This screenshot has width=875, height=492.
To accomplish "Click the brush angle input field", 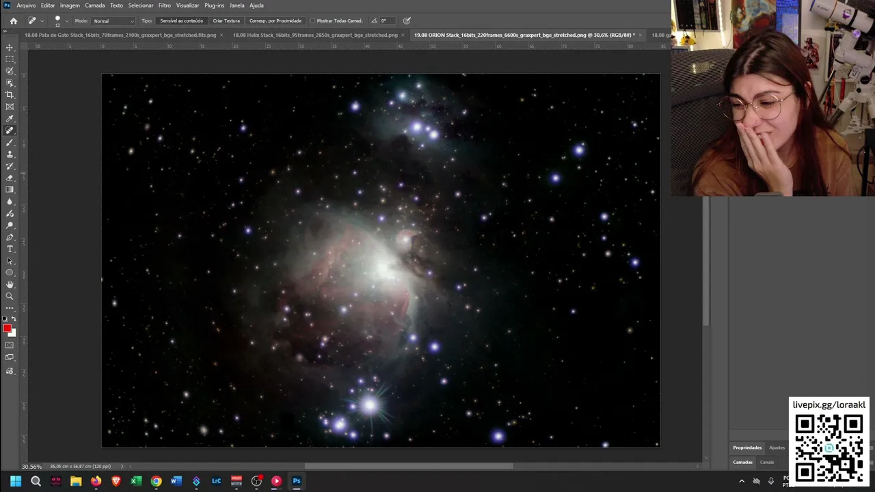I will 386,20.
